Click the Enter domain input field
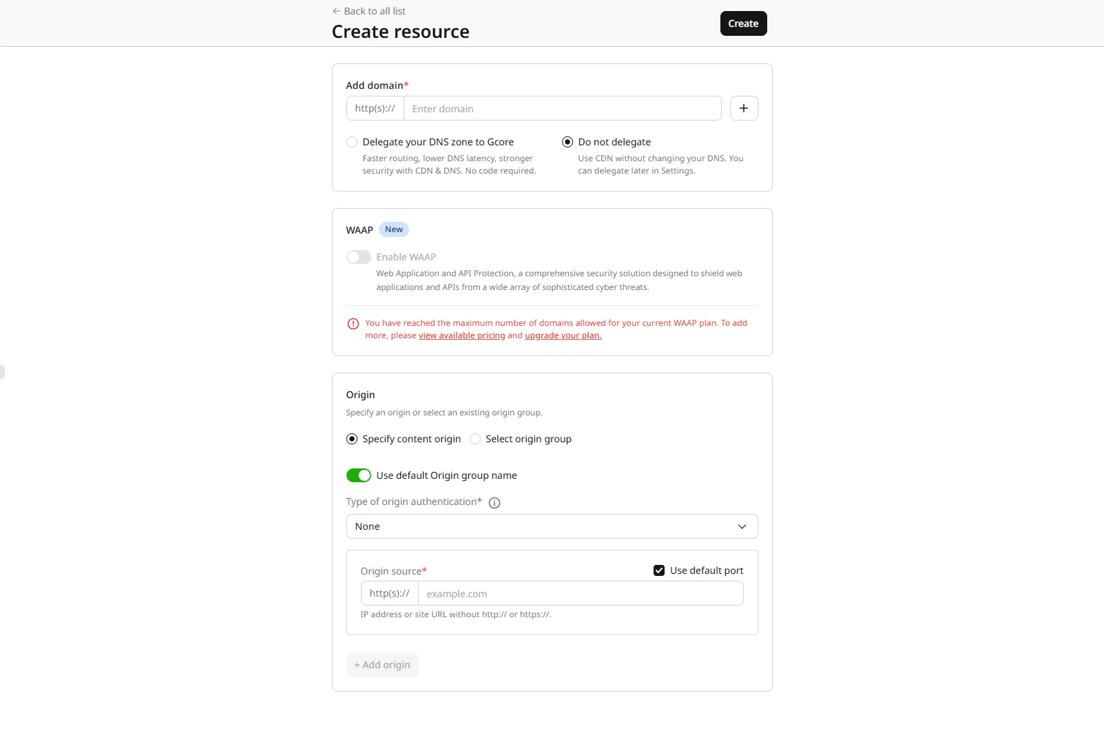This screenshot has height=744, width=1104. tap(562, 108)
